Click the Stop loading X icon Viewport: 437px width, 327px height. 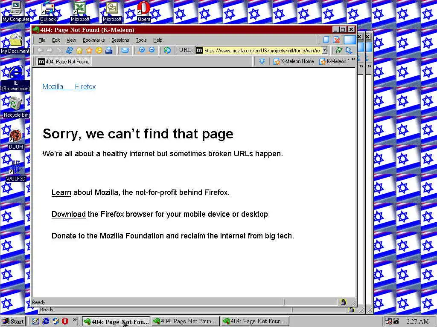coord(59,50)
